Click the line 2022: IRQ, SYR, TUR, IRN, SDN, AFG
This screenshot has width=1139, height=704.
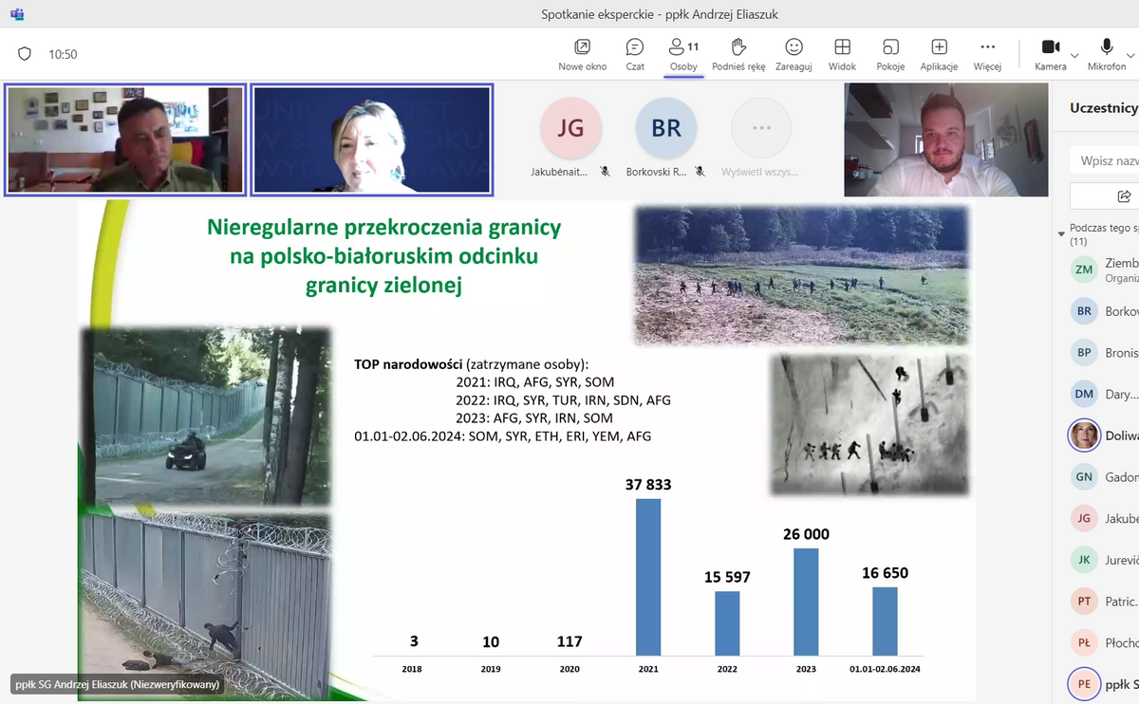point(563,399)
